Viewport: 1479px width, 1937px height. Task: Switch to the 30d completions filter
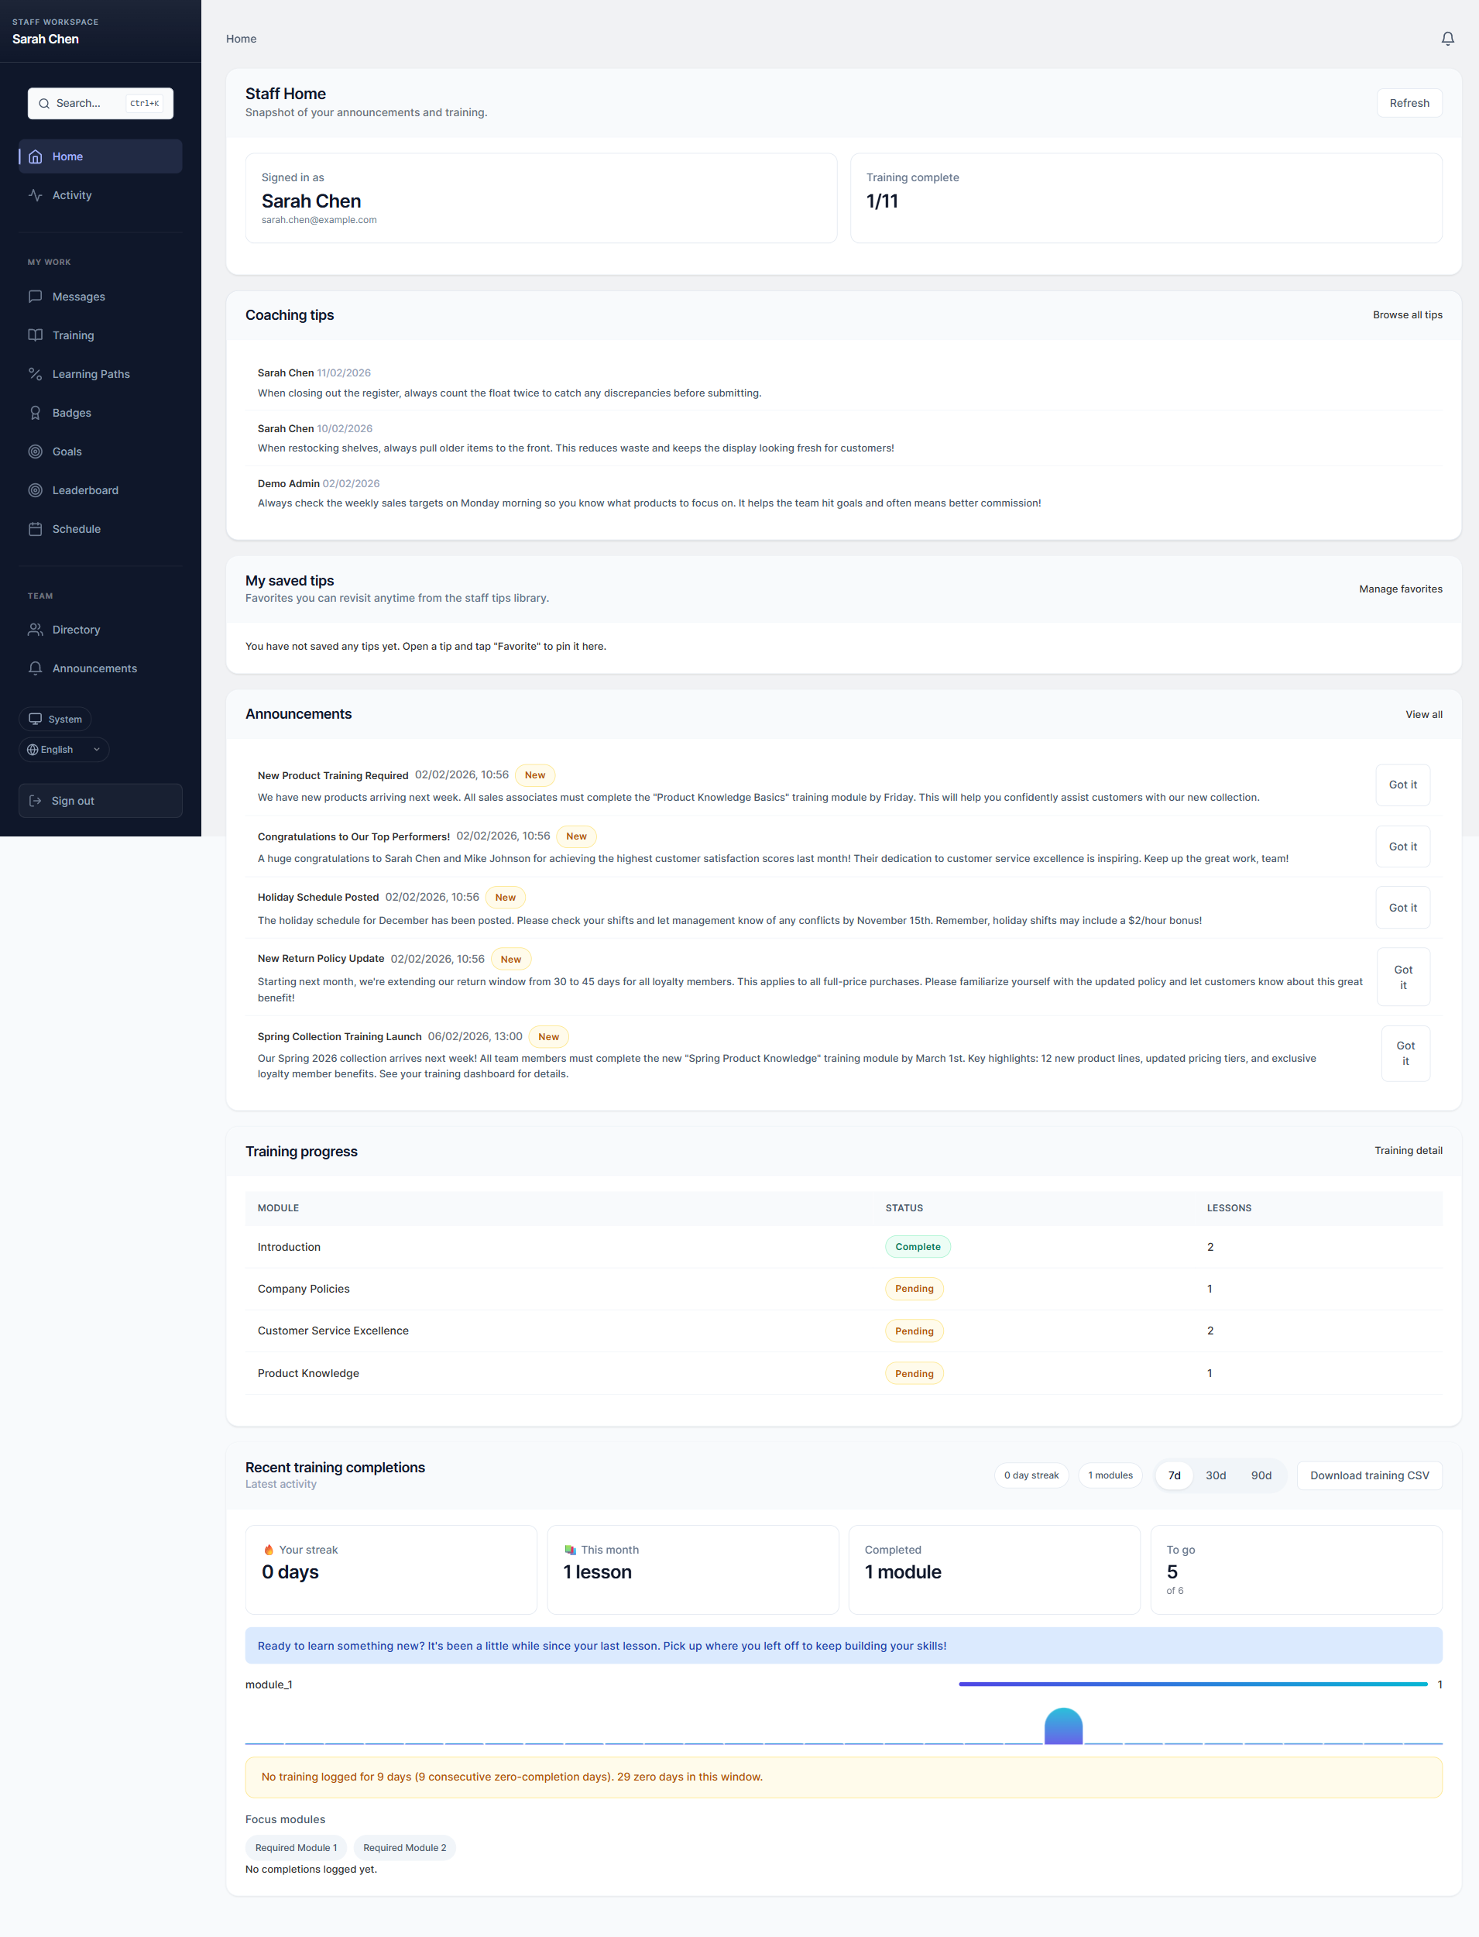point(1216,1475)
